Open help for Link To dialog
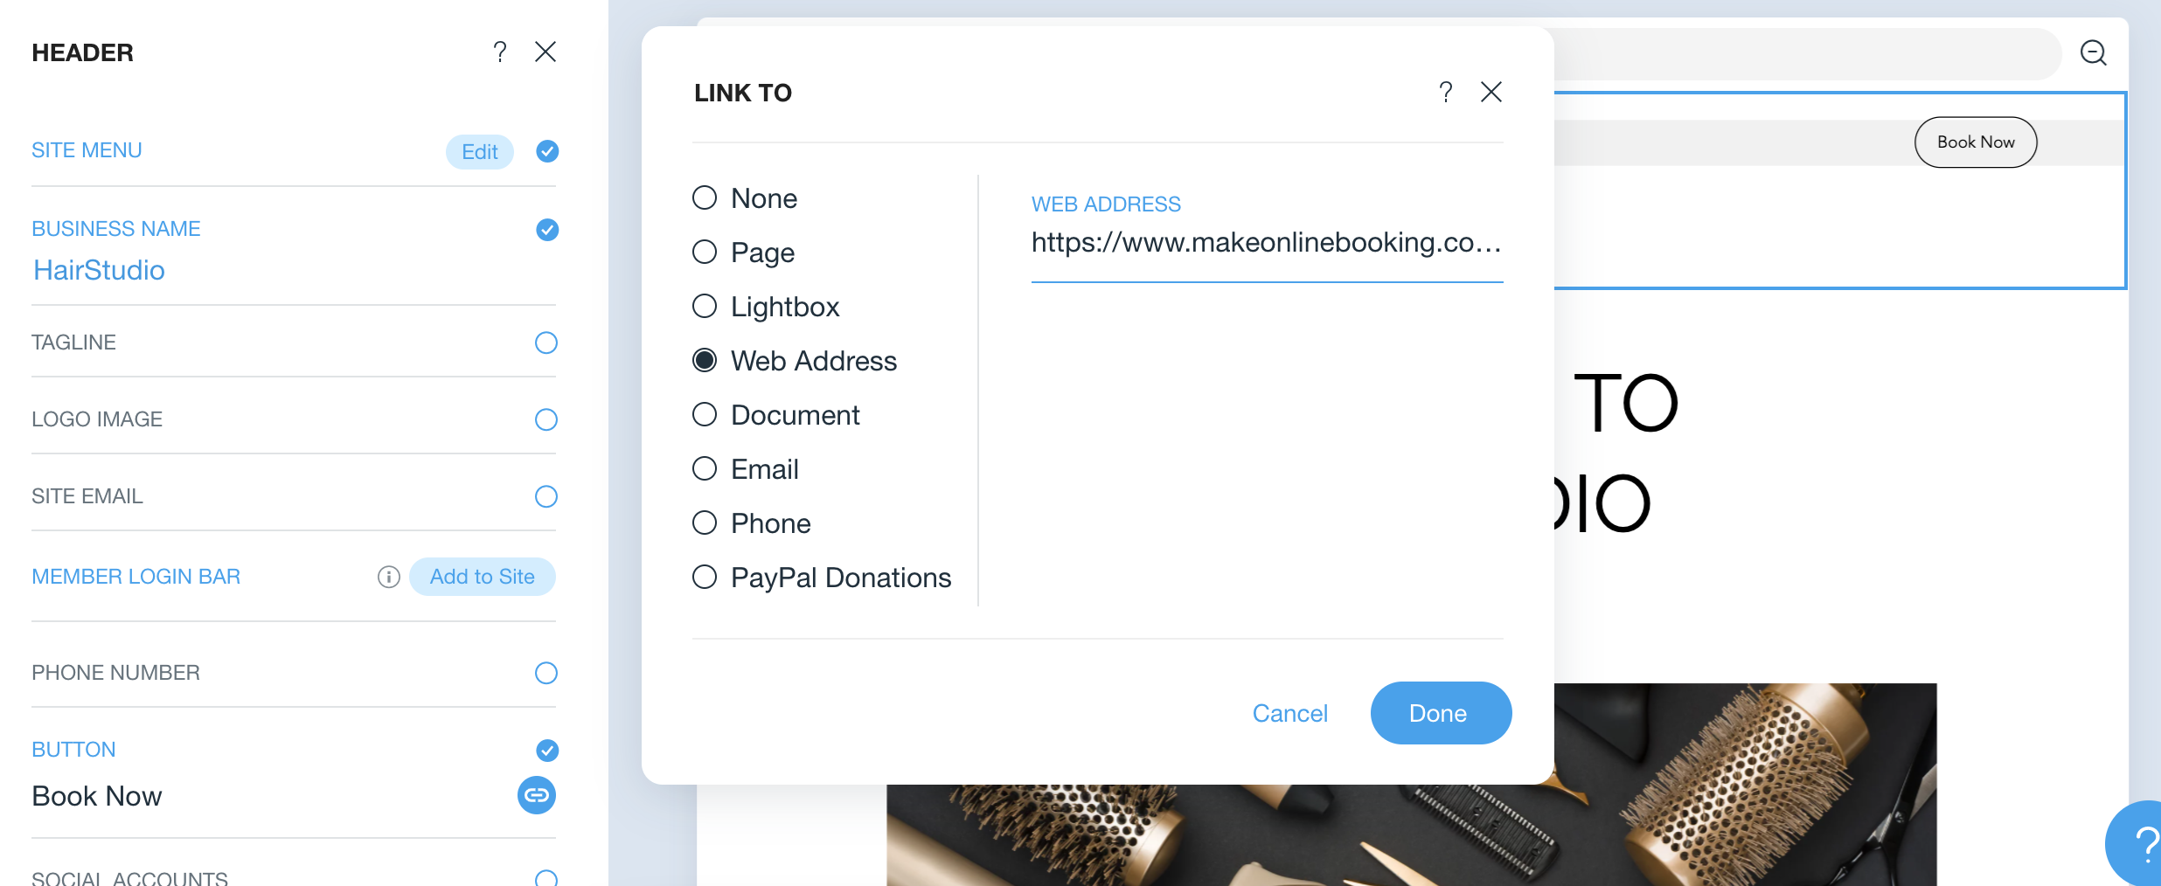2161x886 pixels. 1446,92
